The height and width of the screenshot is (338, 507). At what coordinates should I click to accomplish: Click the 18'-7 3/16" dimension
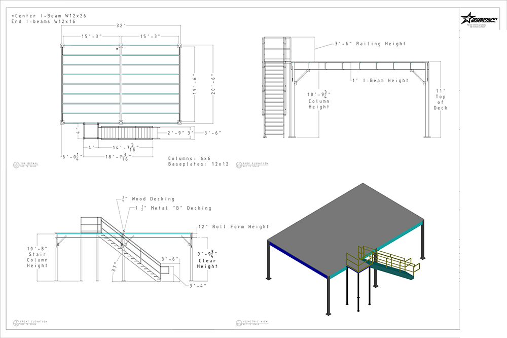coord(118,157)
